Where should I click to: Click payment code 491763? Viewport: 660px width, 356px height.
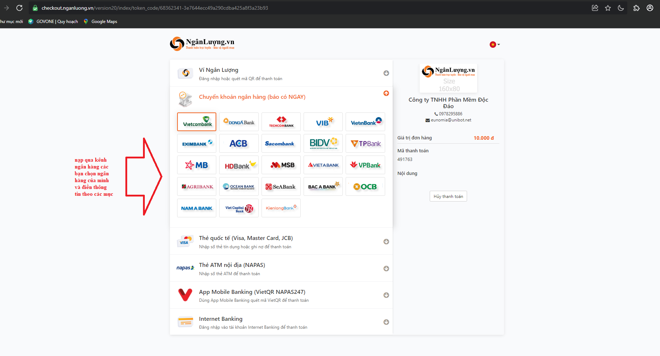[405, 159]
